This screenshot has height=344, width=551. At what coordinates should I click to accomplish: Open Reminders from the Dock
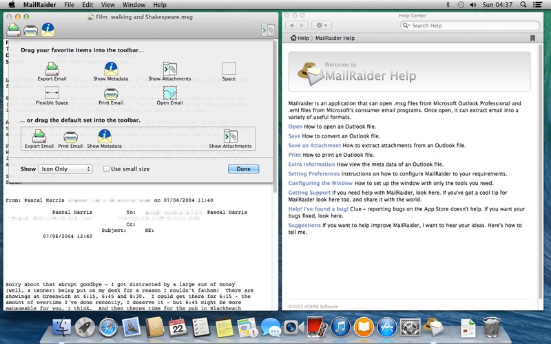(x=201, y=327)
